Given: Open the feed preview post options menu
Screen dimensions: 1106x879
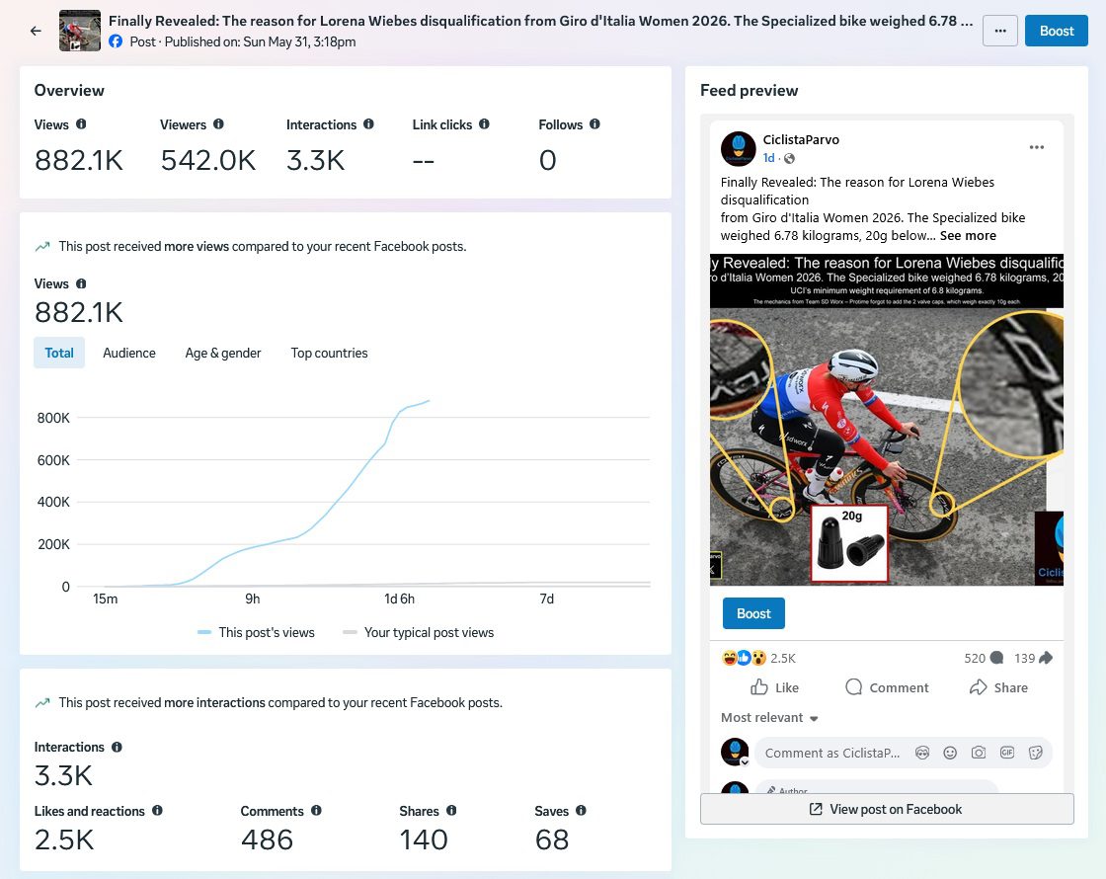Looking at the screenshot, I should pos(1036,147).
